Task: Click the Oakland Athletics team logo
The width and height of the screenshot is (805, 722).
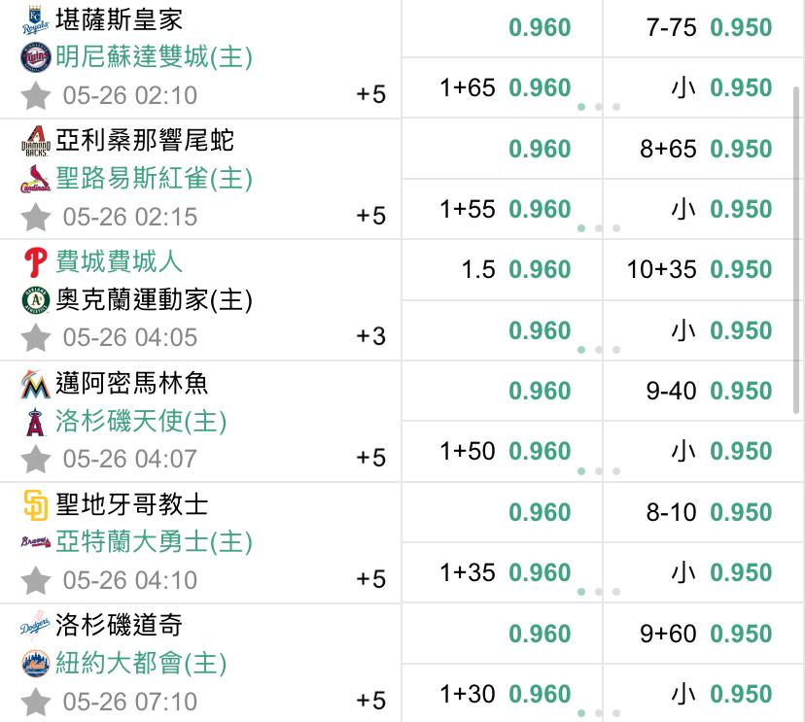Action: click(x=34, y=301)
